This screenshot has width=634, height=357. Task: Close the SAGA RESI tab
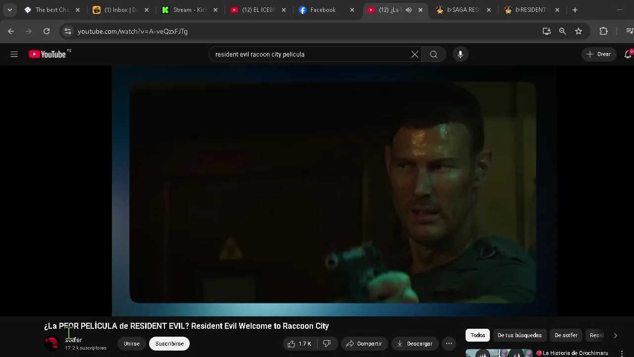pyautogui.click(x=489, y=10)
